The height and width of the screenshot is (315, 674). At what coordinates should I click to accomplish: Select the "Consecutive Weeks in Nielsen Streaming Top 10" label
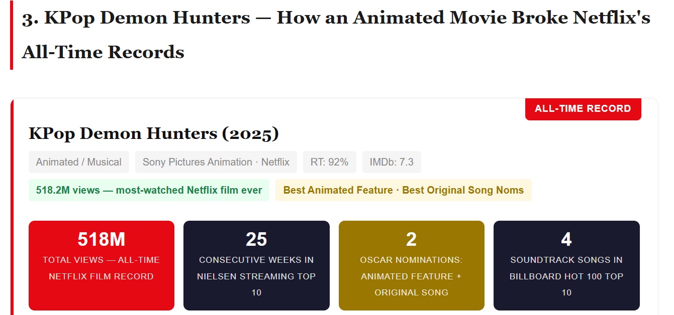[256, 276]
